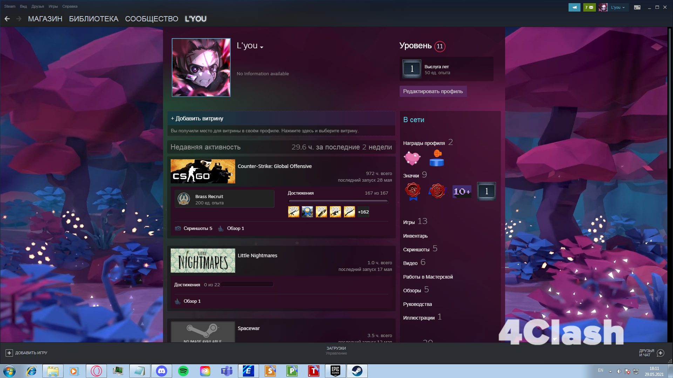Click Редактировать профиль button
This screenshot has height=378, width=673.
pos(433,91)
